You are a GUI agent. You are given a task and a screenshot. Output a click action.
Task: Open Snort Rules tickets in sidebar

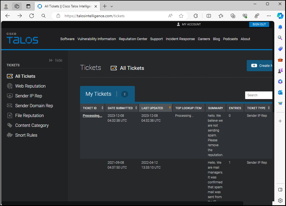(x=26, y=135)
